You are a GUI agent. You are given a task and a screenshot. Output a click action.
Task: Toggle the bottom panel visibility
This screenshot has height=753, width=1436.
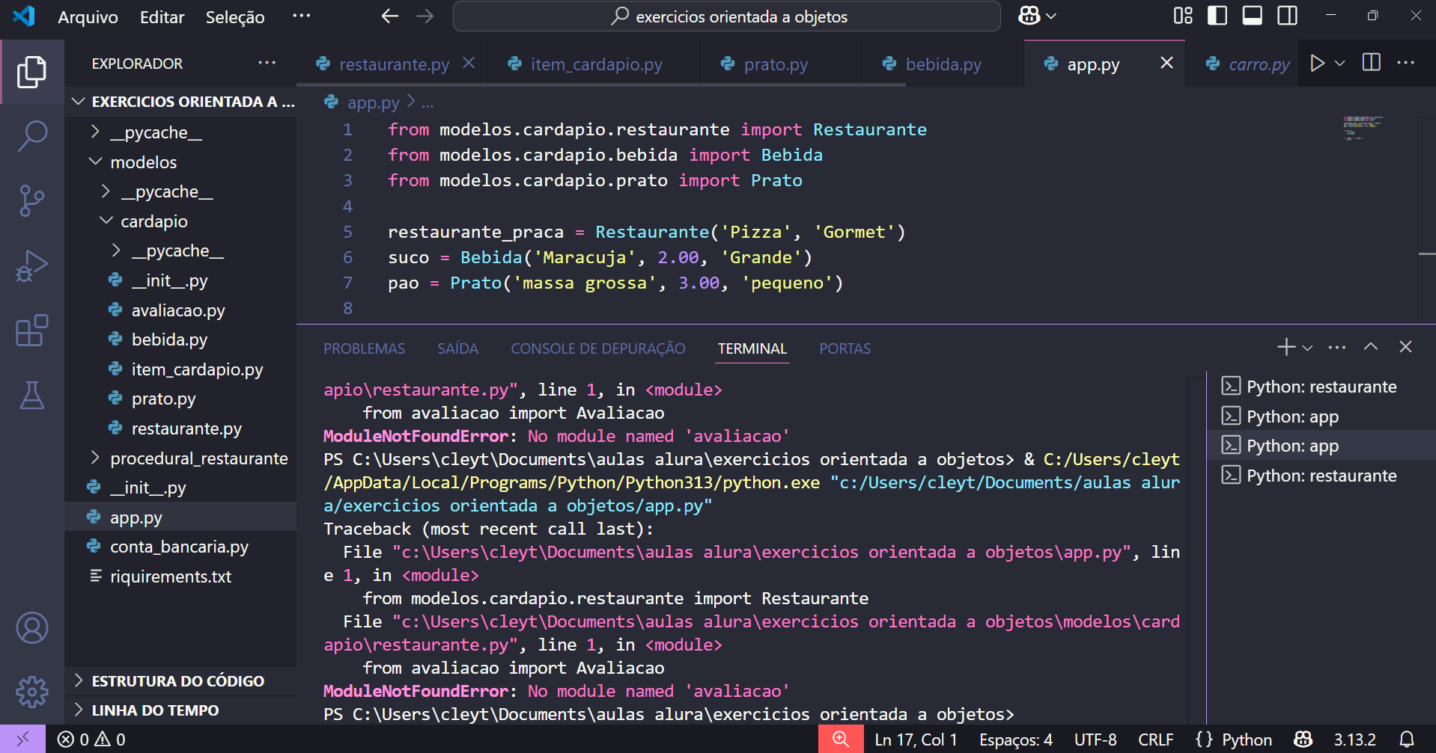pos(1253,16)
